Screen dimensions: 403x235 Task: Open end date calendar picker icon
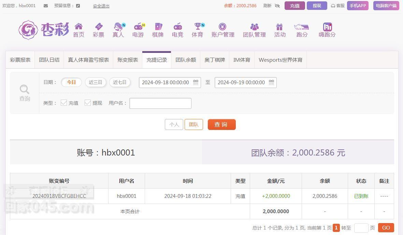(x=271, y=82)
